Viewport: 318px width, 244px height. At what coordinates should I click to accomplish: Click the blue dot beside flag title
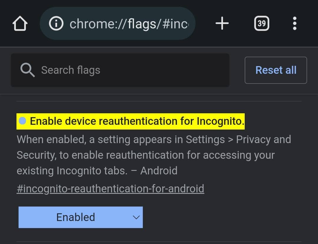(x=22, y=121)
